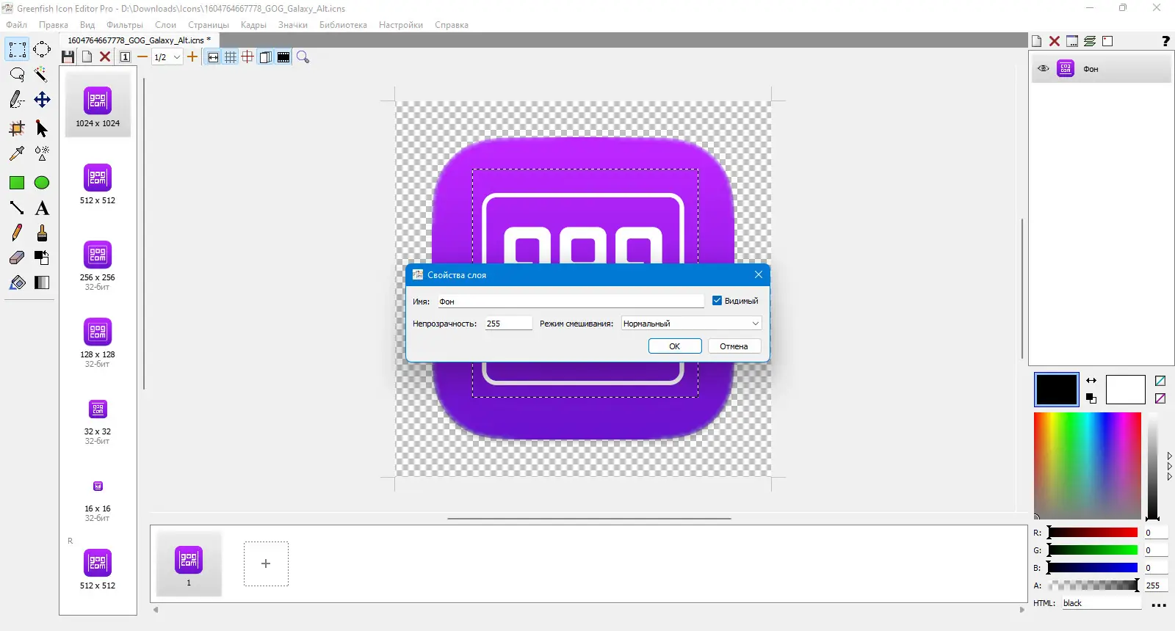The height and width of the screenshot is (631, 1175).
Task: Toggle the pixel grid display
Action: 231,56
